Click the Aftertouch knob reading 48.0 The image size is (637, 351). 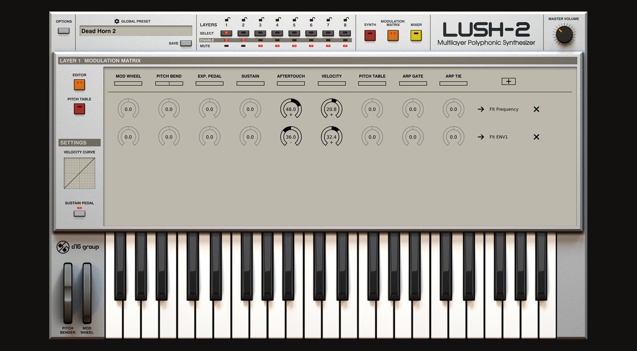[x=291, y=109]
